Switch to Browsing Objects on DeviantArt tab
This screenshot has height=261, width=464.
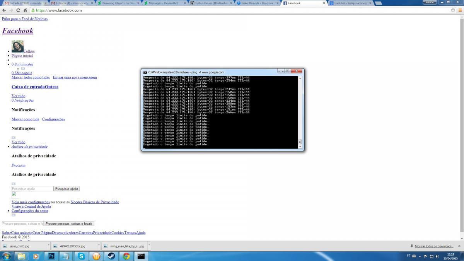[118, 3]
